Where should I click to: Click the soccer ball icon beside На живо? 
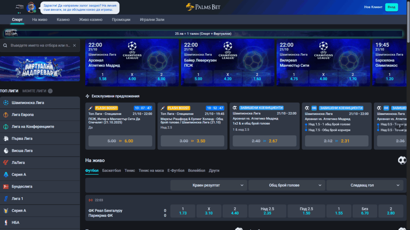click(x=402, y=160)
